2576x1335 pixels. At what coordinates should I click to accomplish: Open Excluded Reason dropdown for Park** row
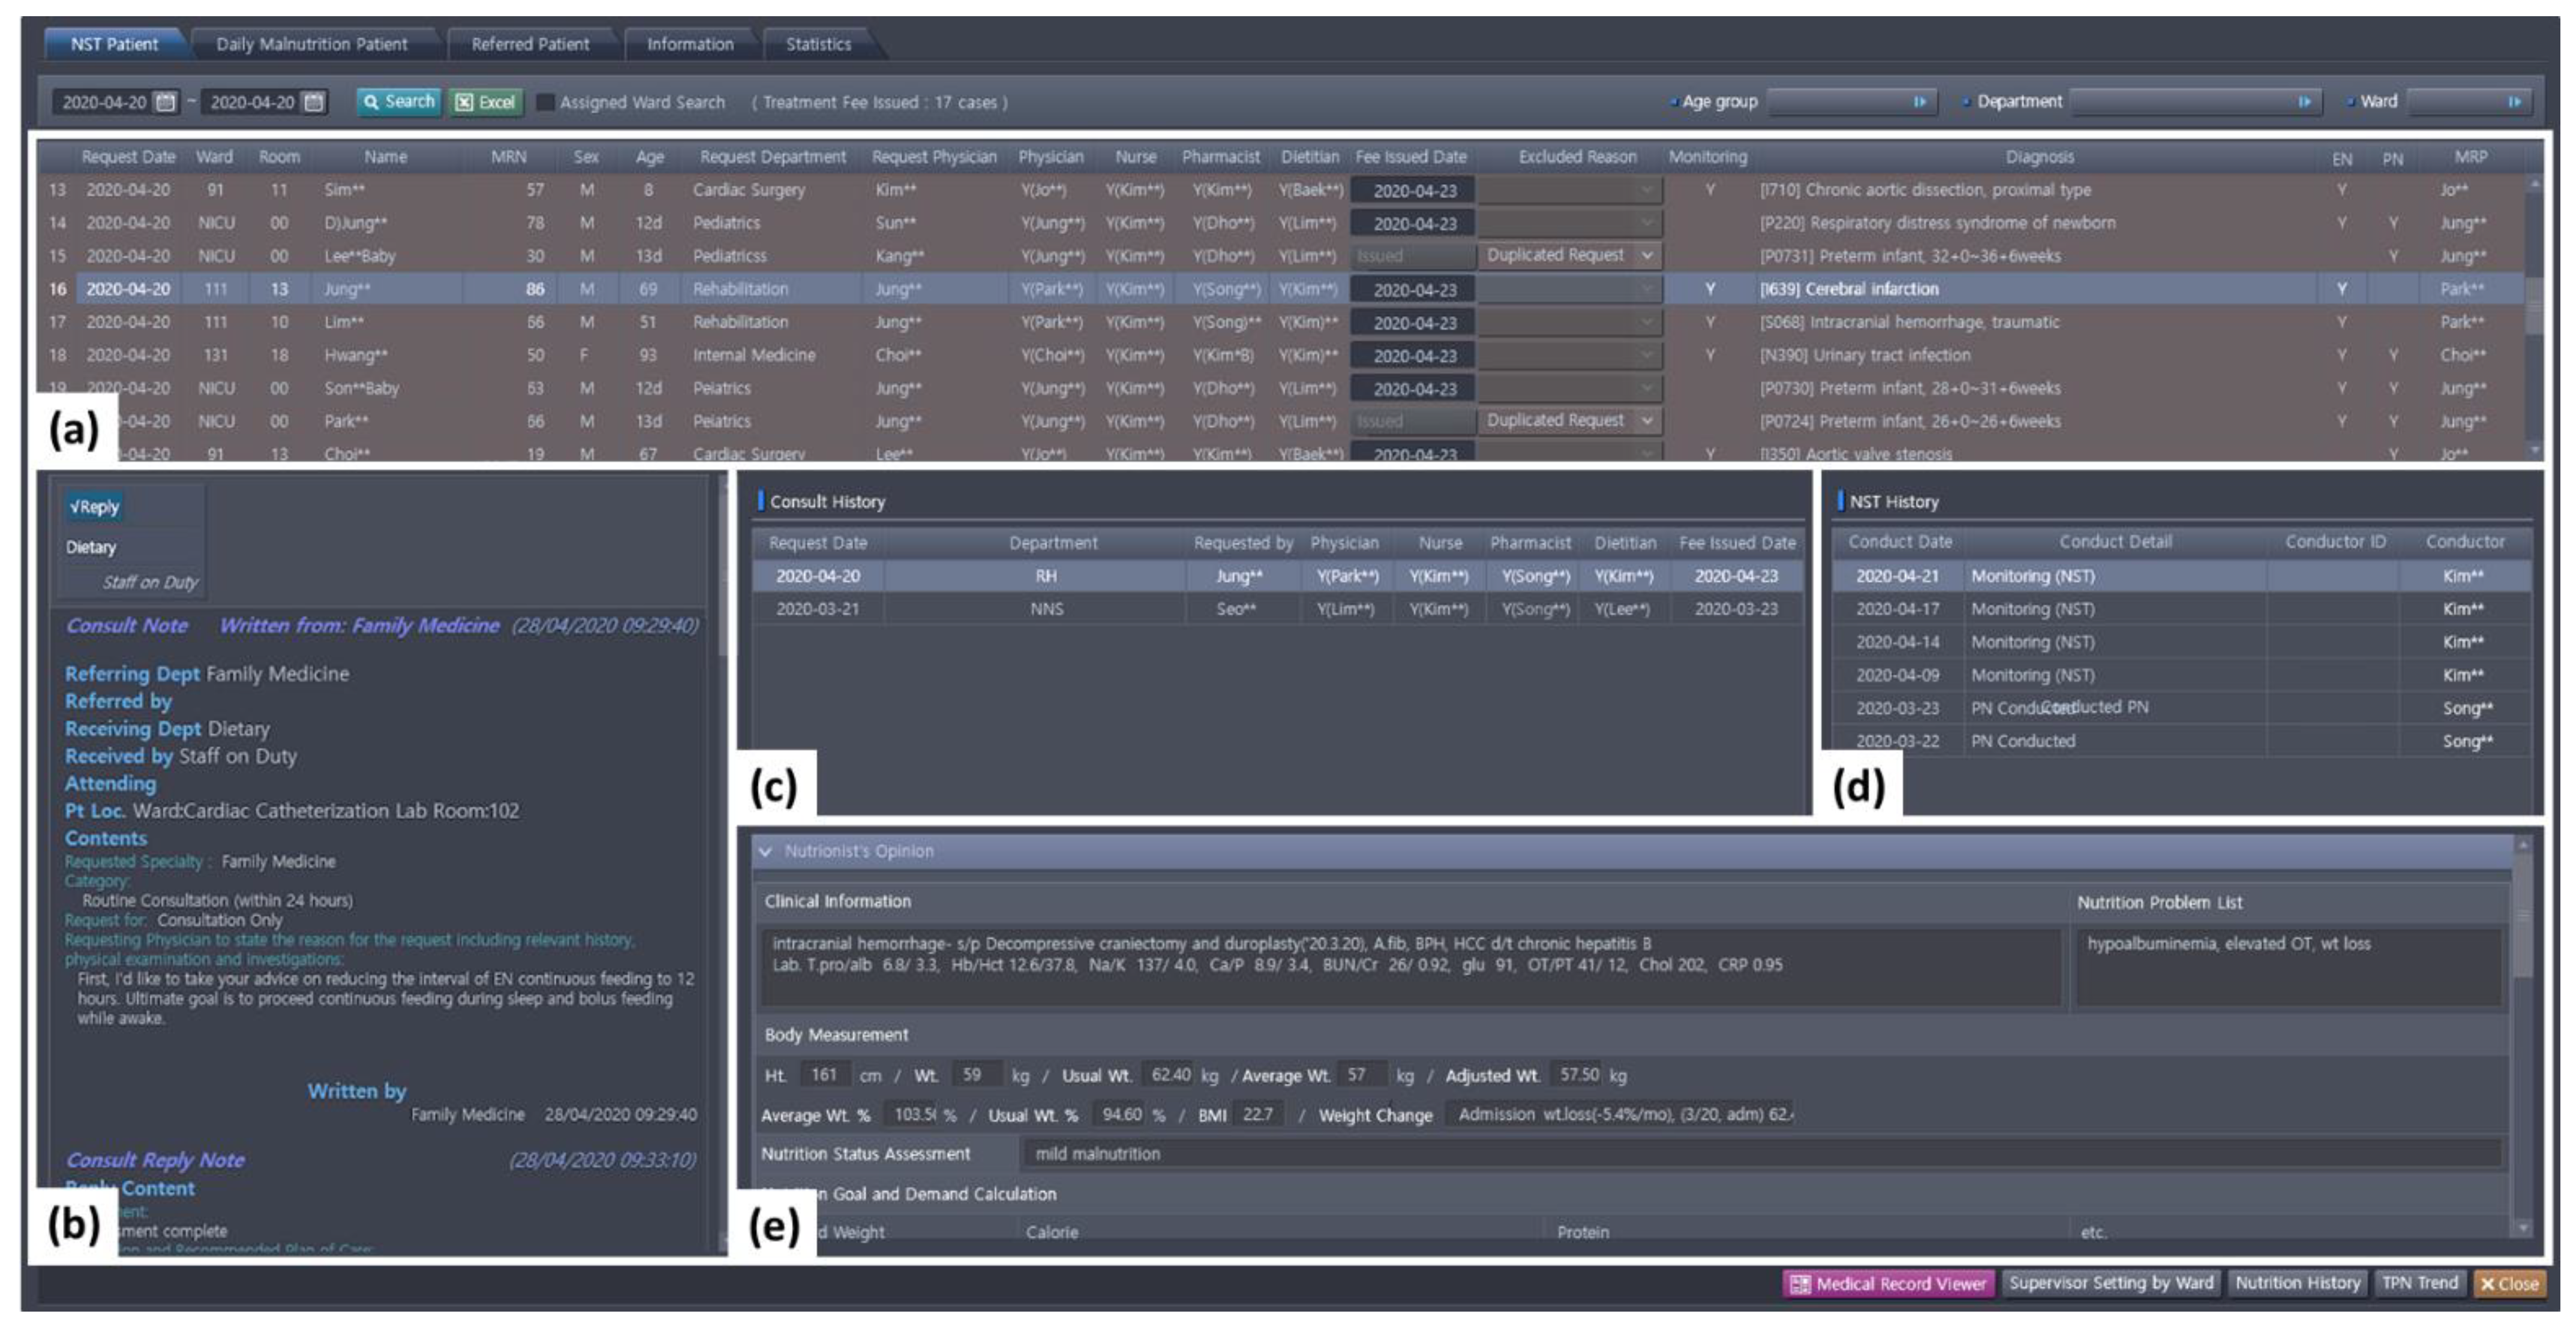pyautogui.click(x=1646, y=421)
